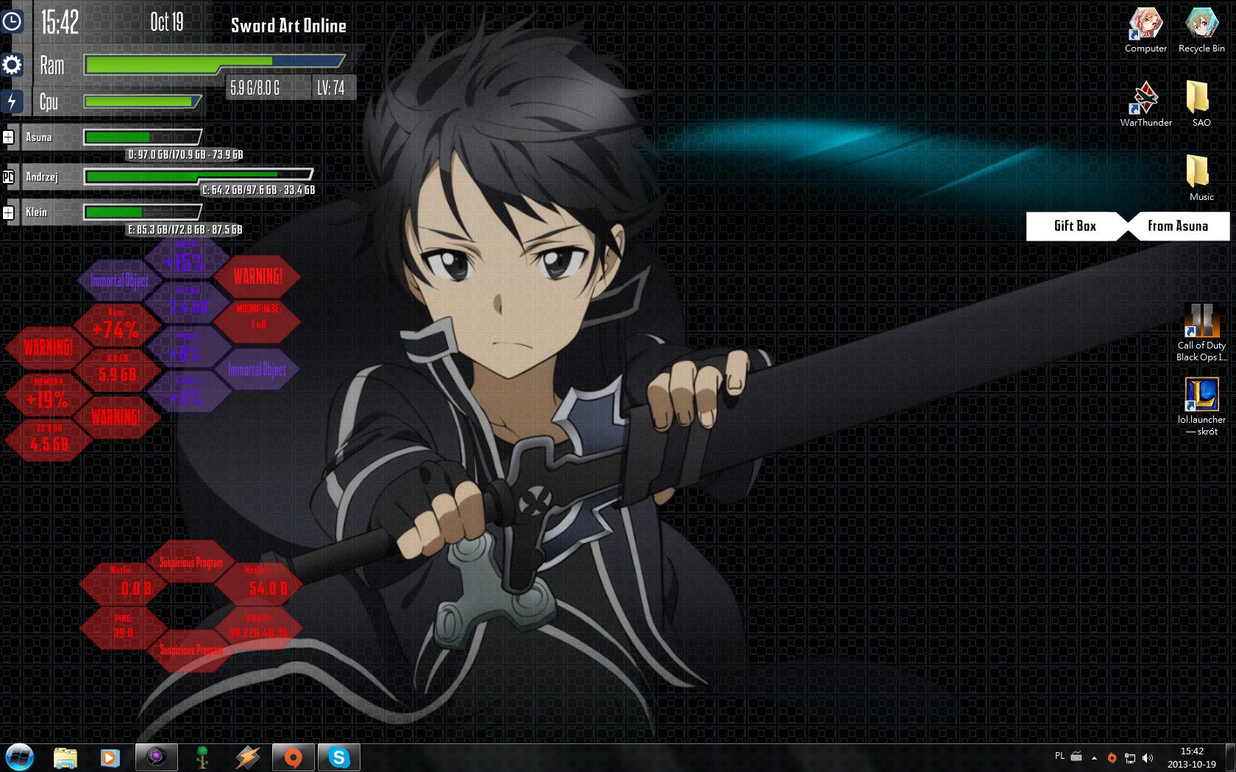Viewport: 1236px width, 772px height.
Task: Switch to Origin on the taskbar
Action: click(x=293, y=757)
